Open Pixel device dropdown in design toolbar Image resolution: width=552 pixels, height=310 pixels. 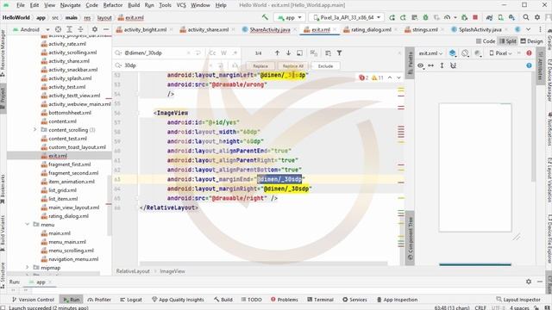[500, 53]
